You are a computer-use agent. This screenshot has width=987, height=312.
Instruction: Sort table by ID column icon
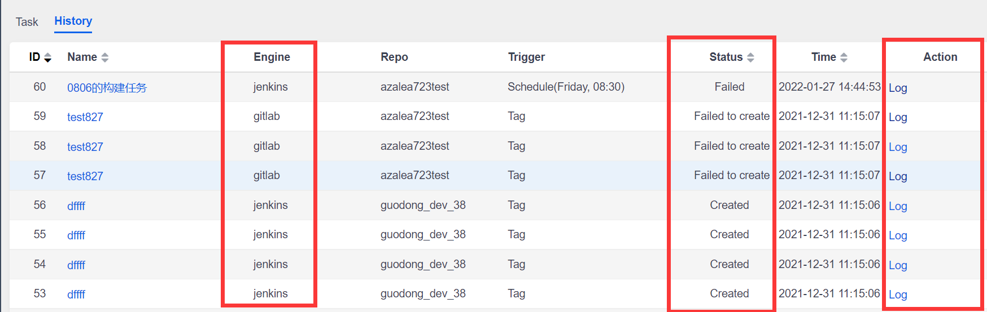pyautogui.click(x=48, y=57)
